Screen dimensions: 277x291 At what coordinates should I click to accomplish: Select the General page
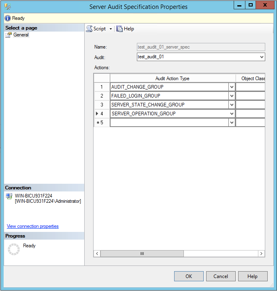(x=21, y=35)
